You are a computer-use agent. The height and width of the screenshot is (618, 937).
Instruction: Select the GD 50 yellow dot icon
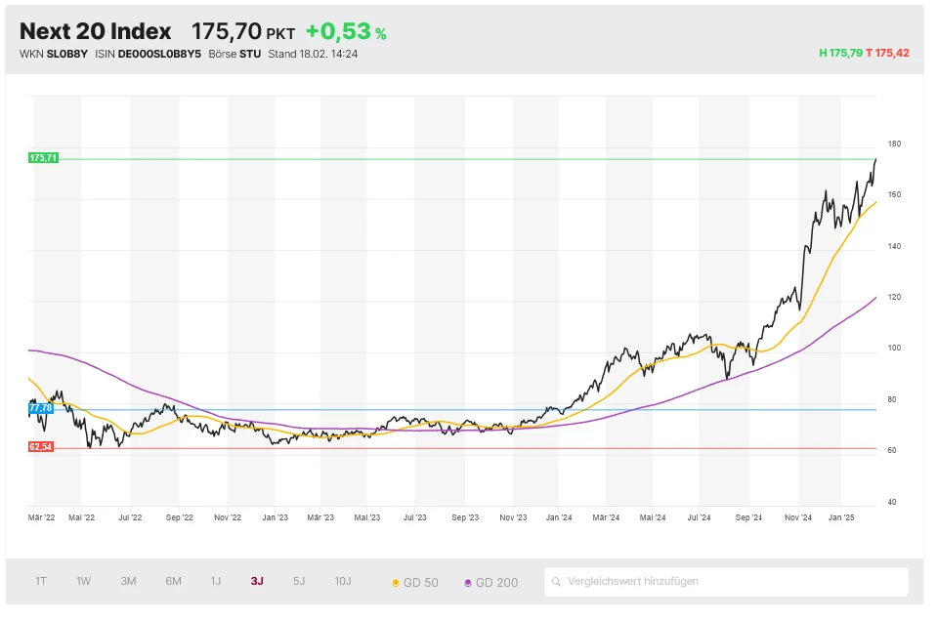click(398, 581)
